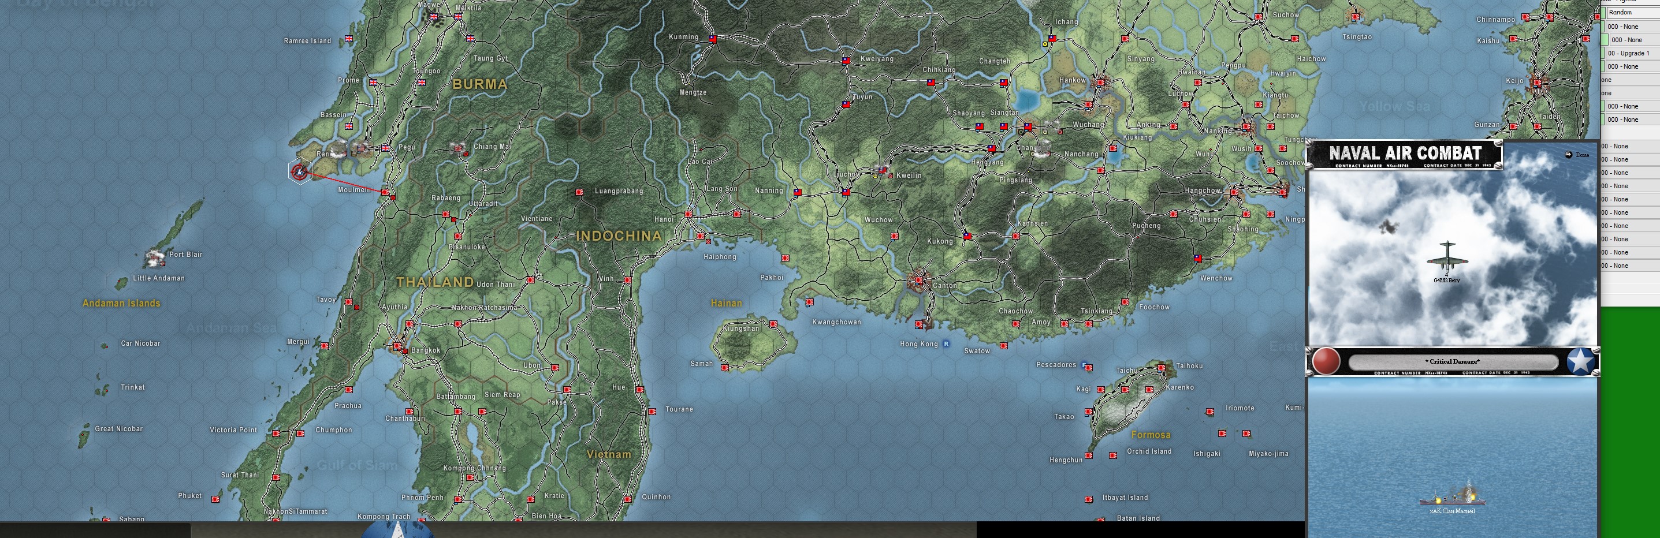Screen dimensions: 1660x538
Task: Select the Victoria Point base flag
Action: 276,434
